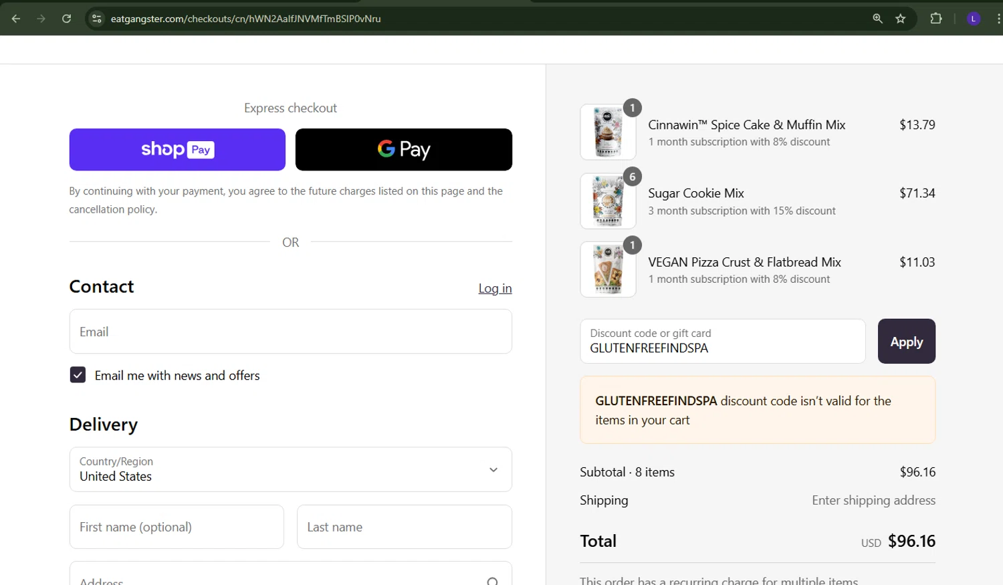The width and height of the screenshot is (1003, 585).
Task: Bookmark this page with star icon
Action: [901, 19]
